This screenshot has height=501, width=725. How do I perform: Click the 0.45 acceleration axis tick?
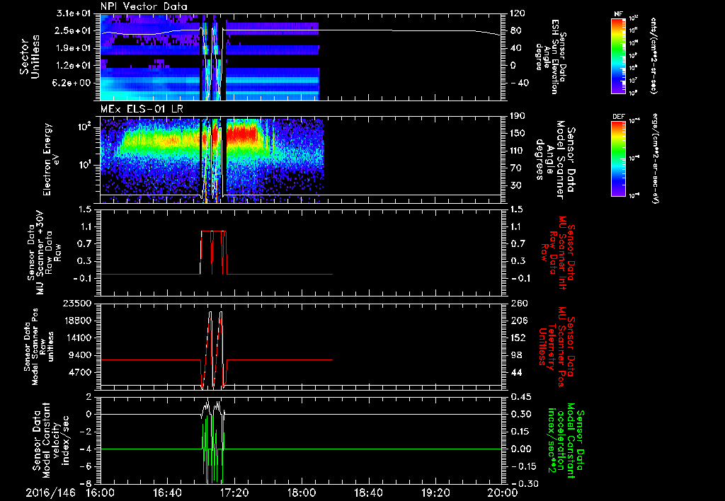point(520,397)
